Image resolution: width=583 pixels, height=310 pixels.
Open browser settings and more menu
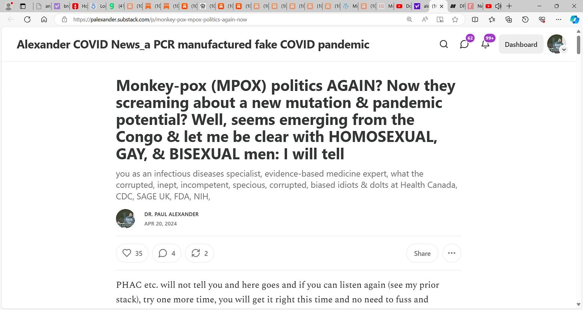(x=559, y=19)
